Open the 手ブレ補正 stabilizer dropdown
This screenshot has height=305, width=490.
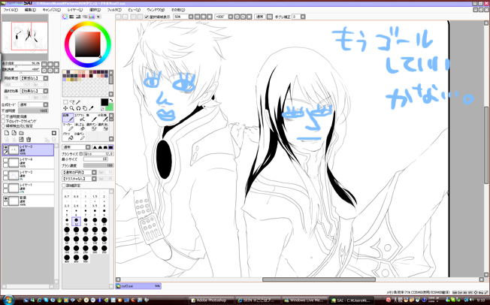299,17
